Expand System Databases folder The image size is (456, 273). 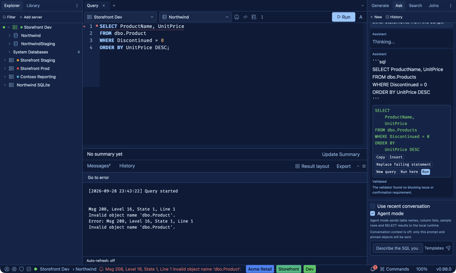click(9, 52)
